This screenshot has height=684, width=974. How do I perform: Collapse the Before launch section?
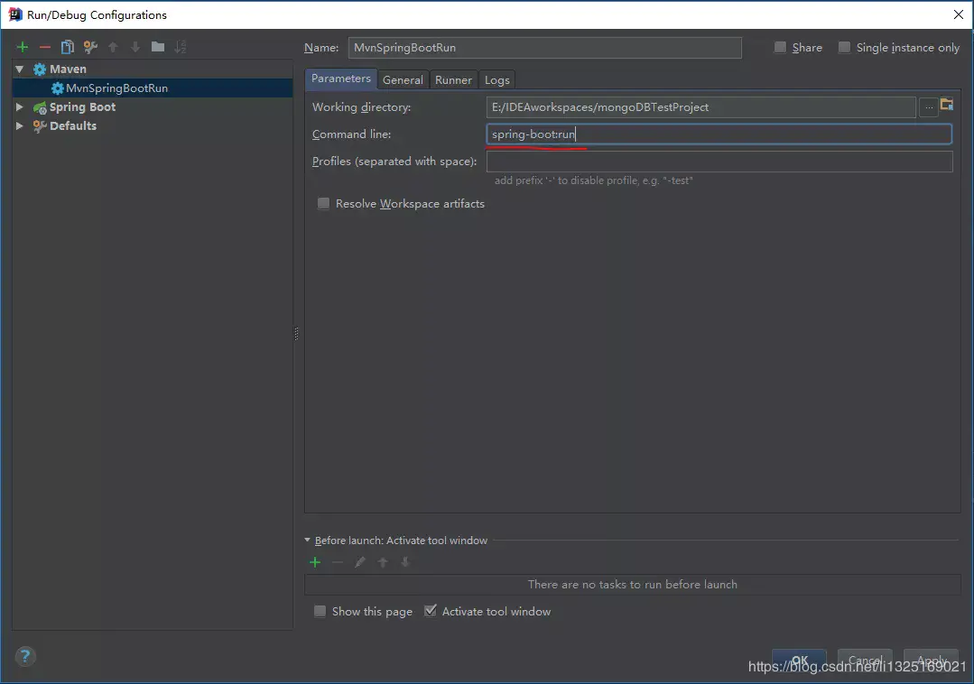tap(308, 541)
